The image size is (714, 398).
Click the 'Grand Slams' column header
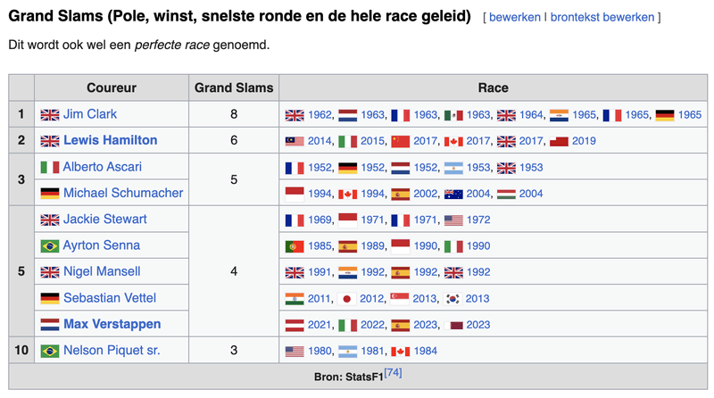(x=234, y=88)
